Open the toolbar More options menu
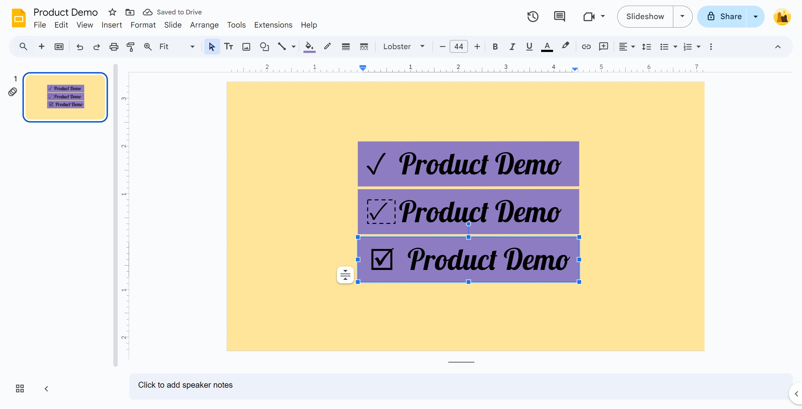The image size is (802, 409). [711, 47]
